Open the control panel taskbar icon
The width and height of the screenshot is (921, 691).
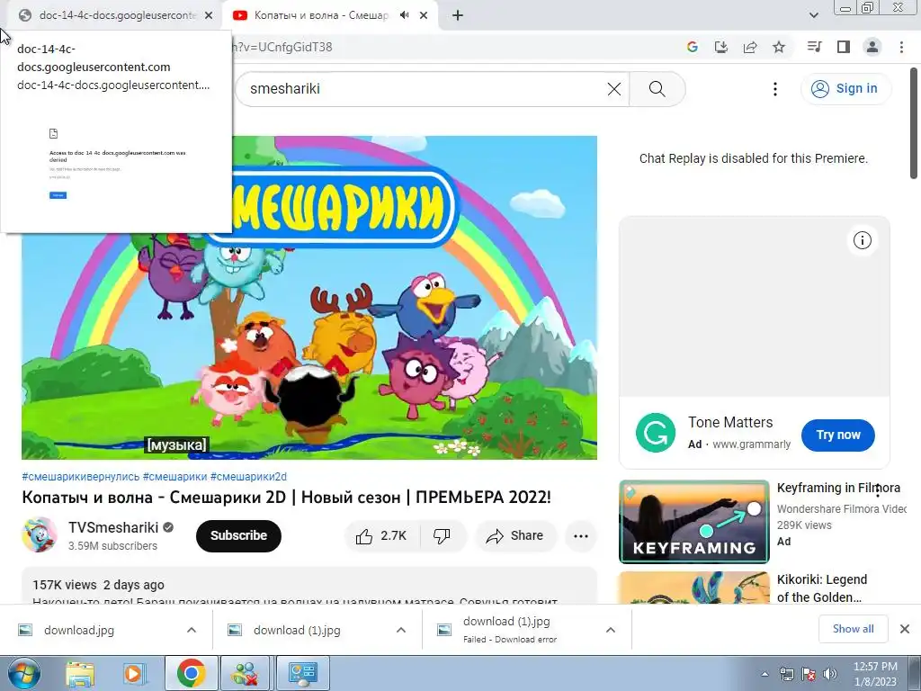pyautogui.click(x=302, y=673)
